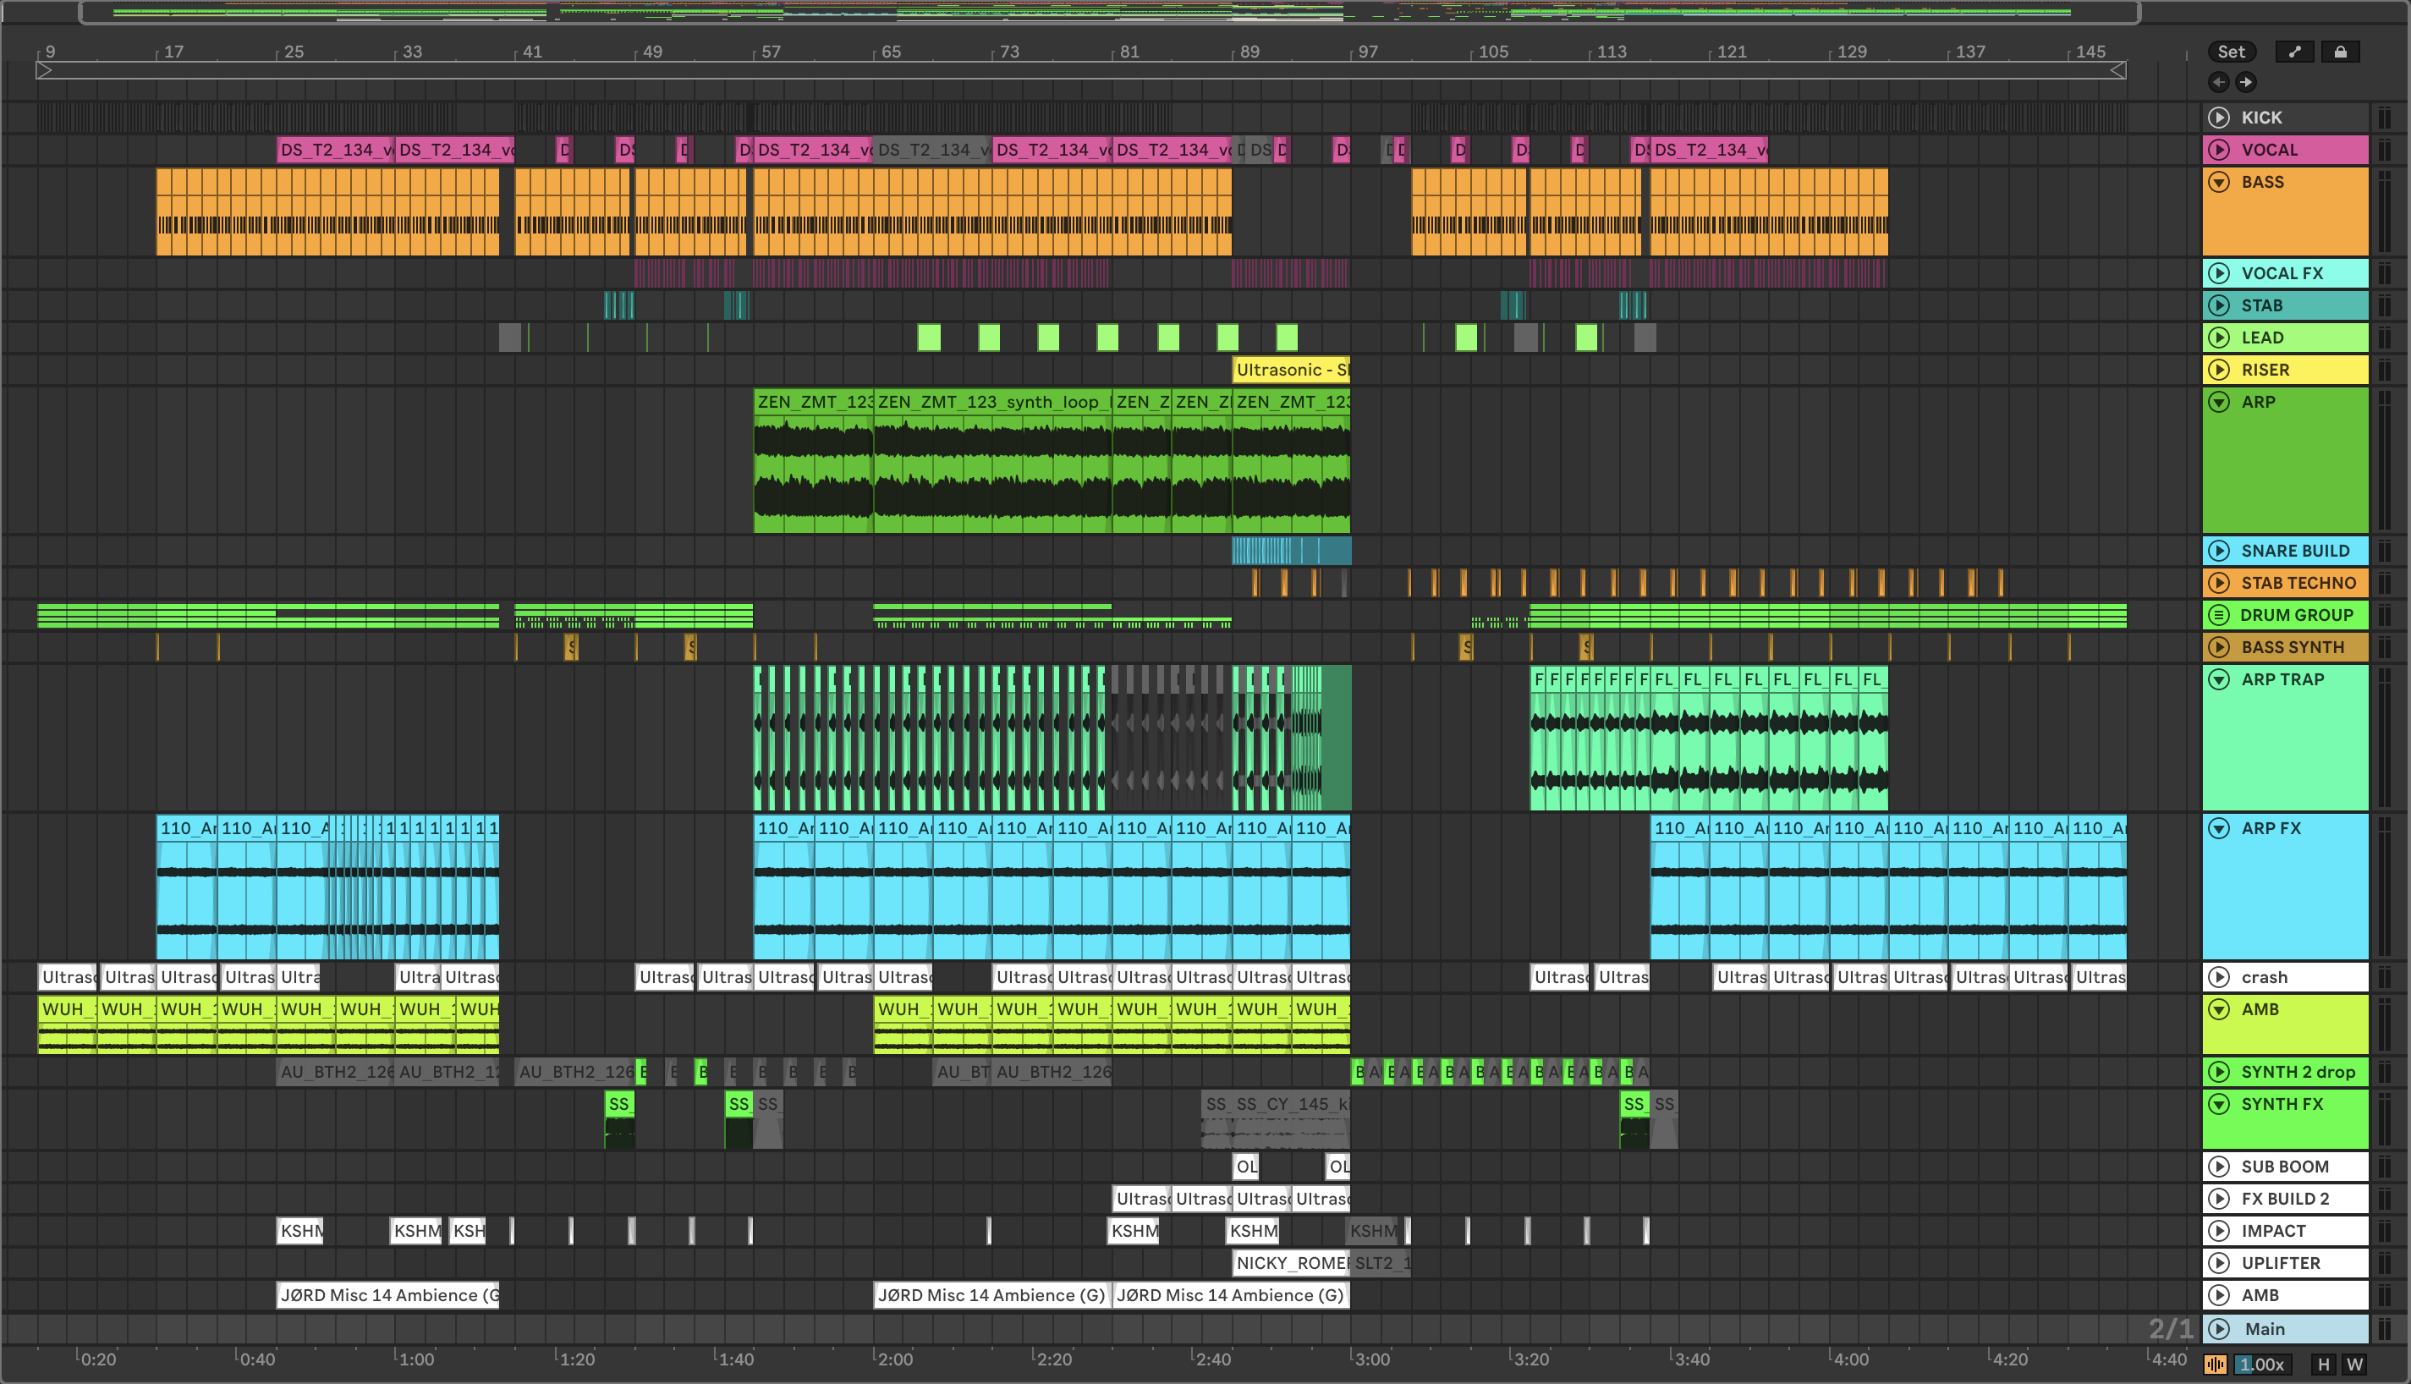The image size is (2411, 1384).
Task: Unfold the VOCAL FX track
Action: (x=2218, y=272)
